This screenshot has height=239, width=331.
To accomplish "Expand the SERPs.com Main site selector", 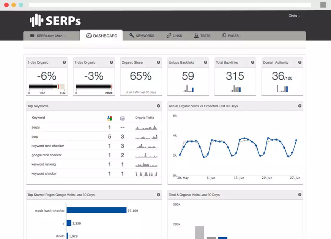I will point(48,36).
